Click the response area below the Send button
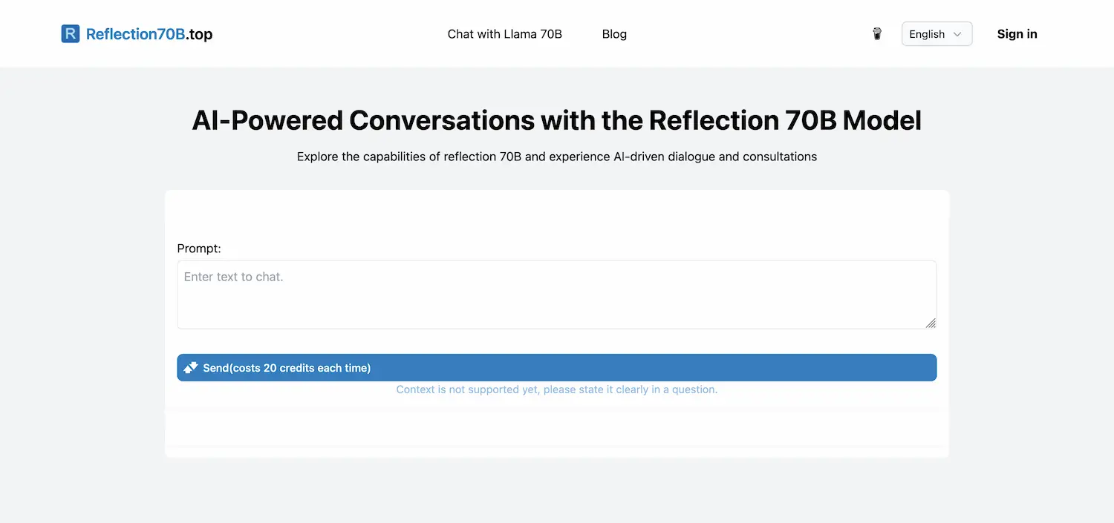Screen dimensions: 1114x523 (x=556, y=429)
